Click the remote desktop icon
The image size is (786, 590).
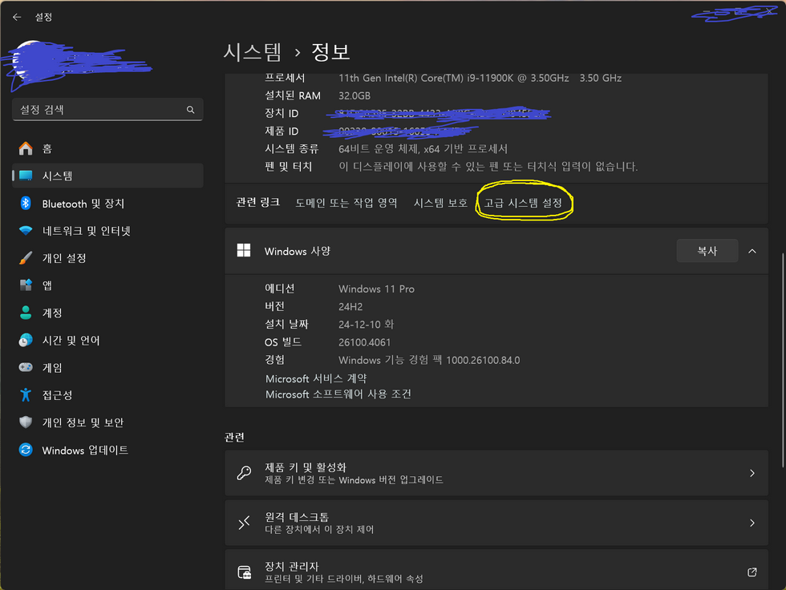244,523
